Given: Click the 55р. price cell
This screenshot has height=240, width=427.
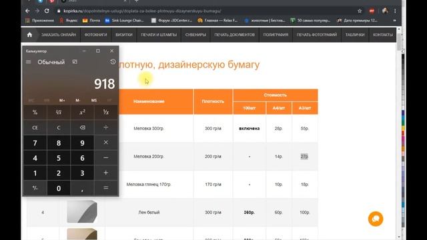Looking at the screenshot, I should click(x=305, y=129).
